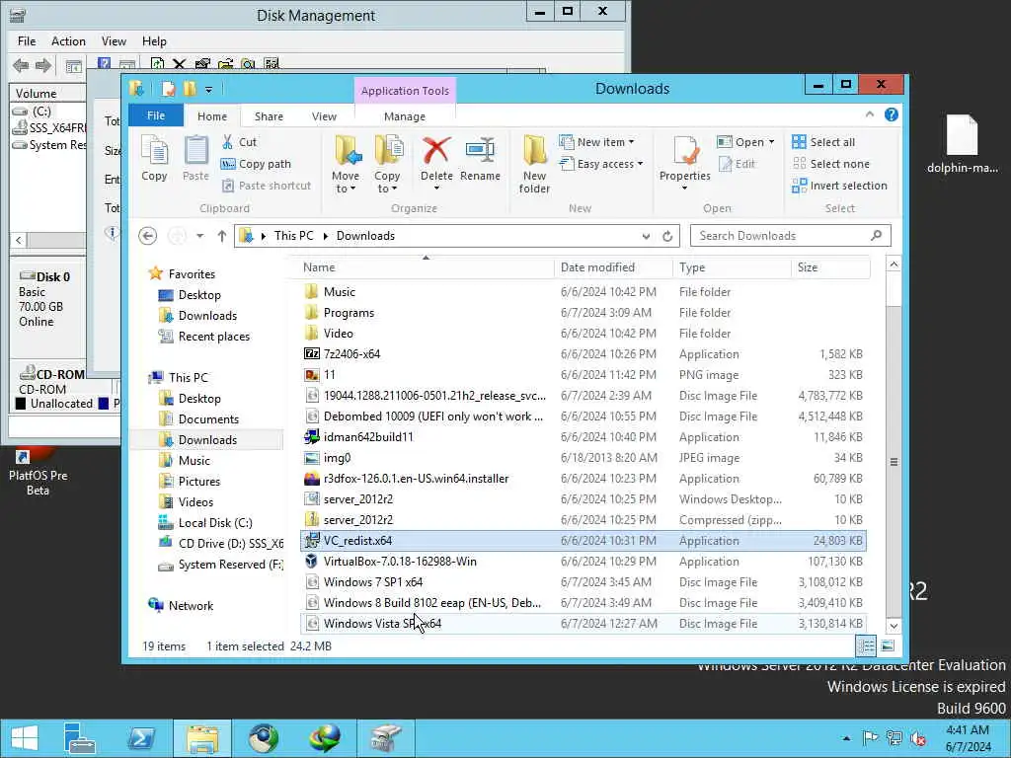This screenshot has width=1011, height=758.
Task: Click the taskbar clock showing 4:41 AM
Action: coord(968,738)
